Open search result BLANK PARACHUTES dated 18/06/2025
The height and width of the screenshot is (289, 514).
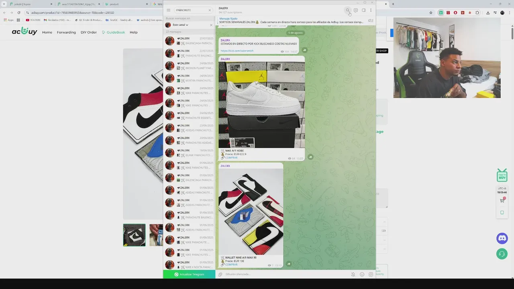tap(189, 153)
